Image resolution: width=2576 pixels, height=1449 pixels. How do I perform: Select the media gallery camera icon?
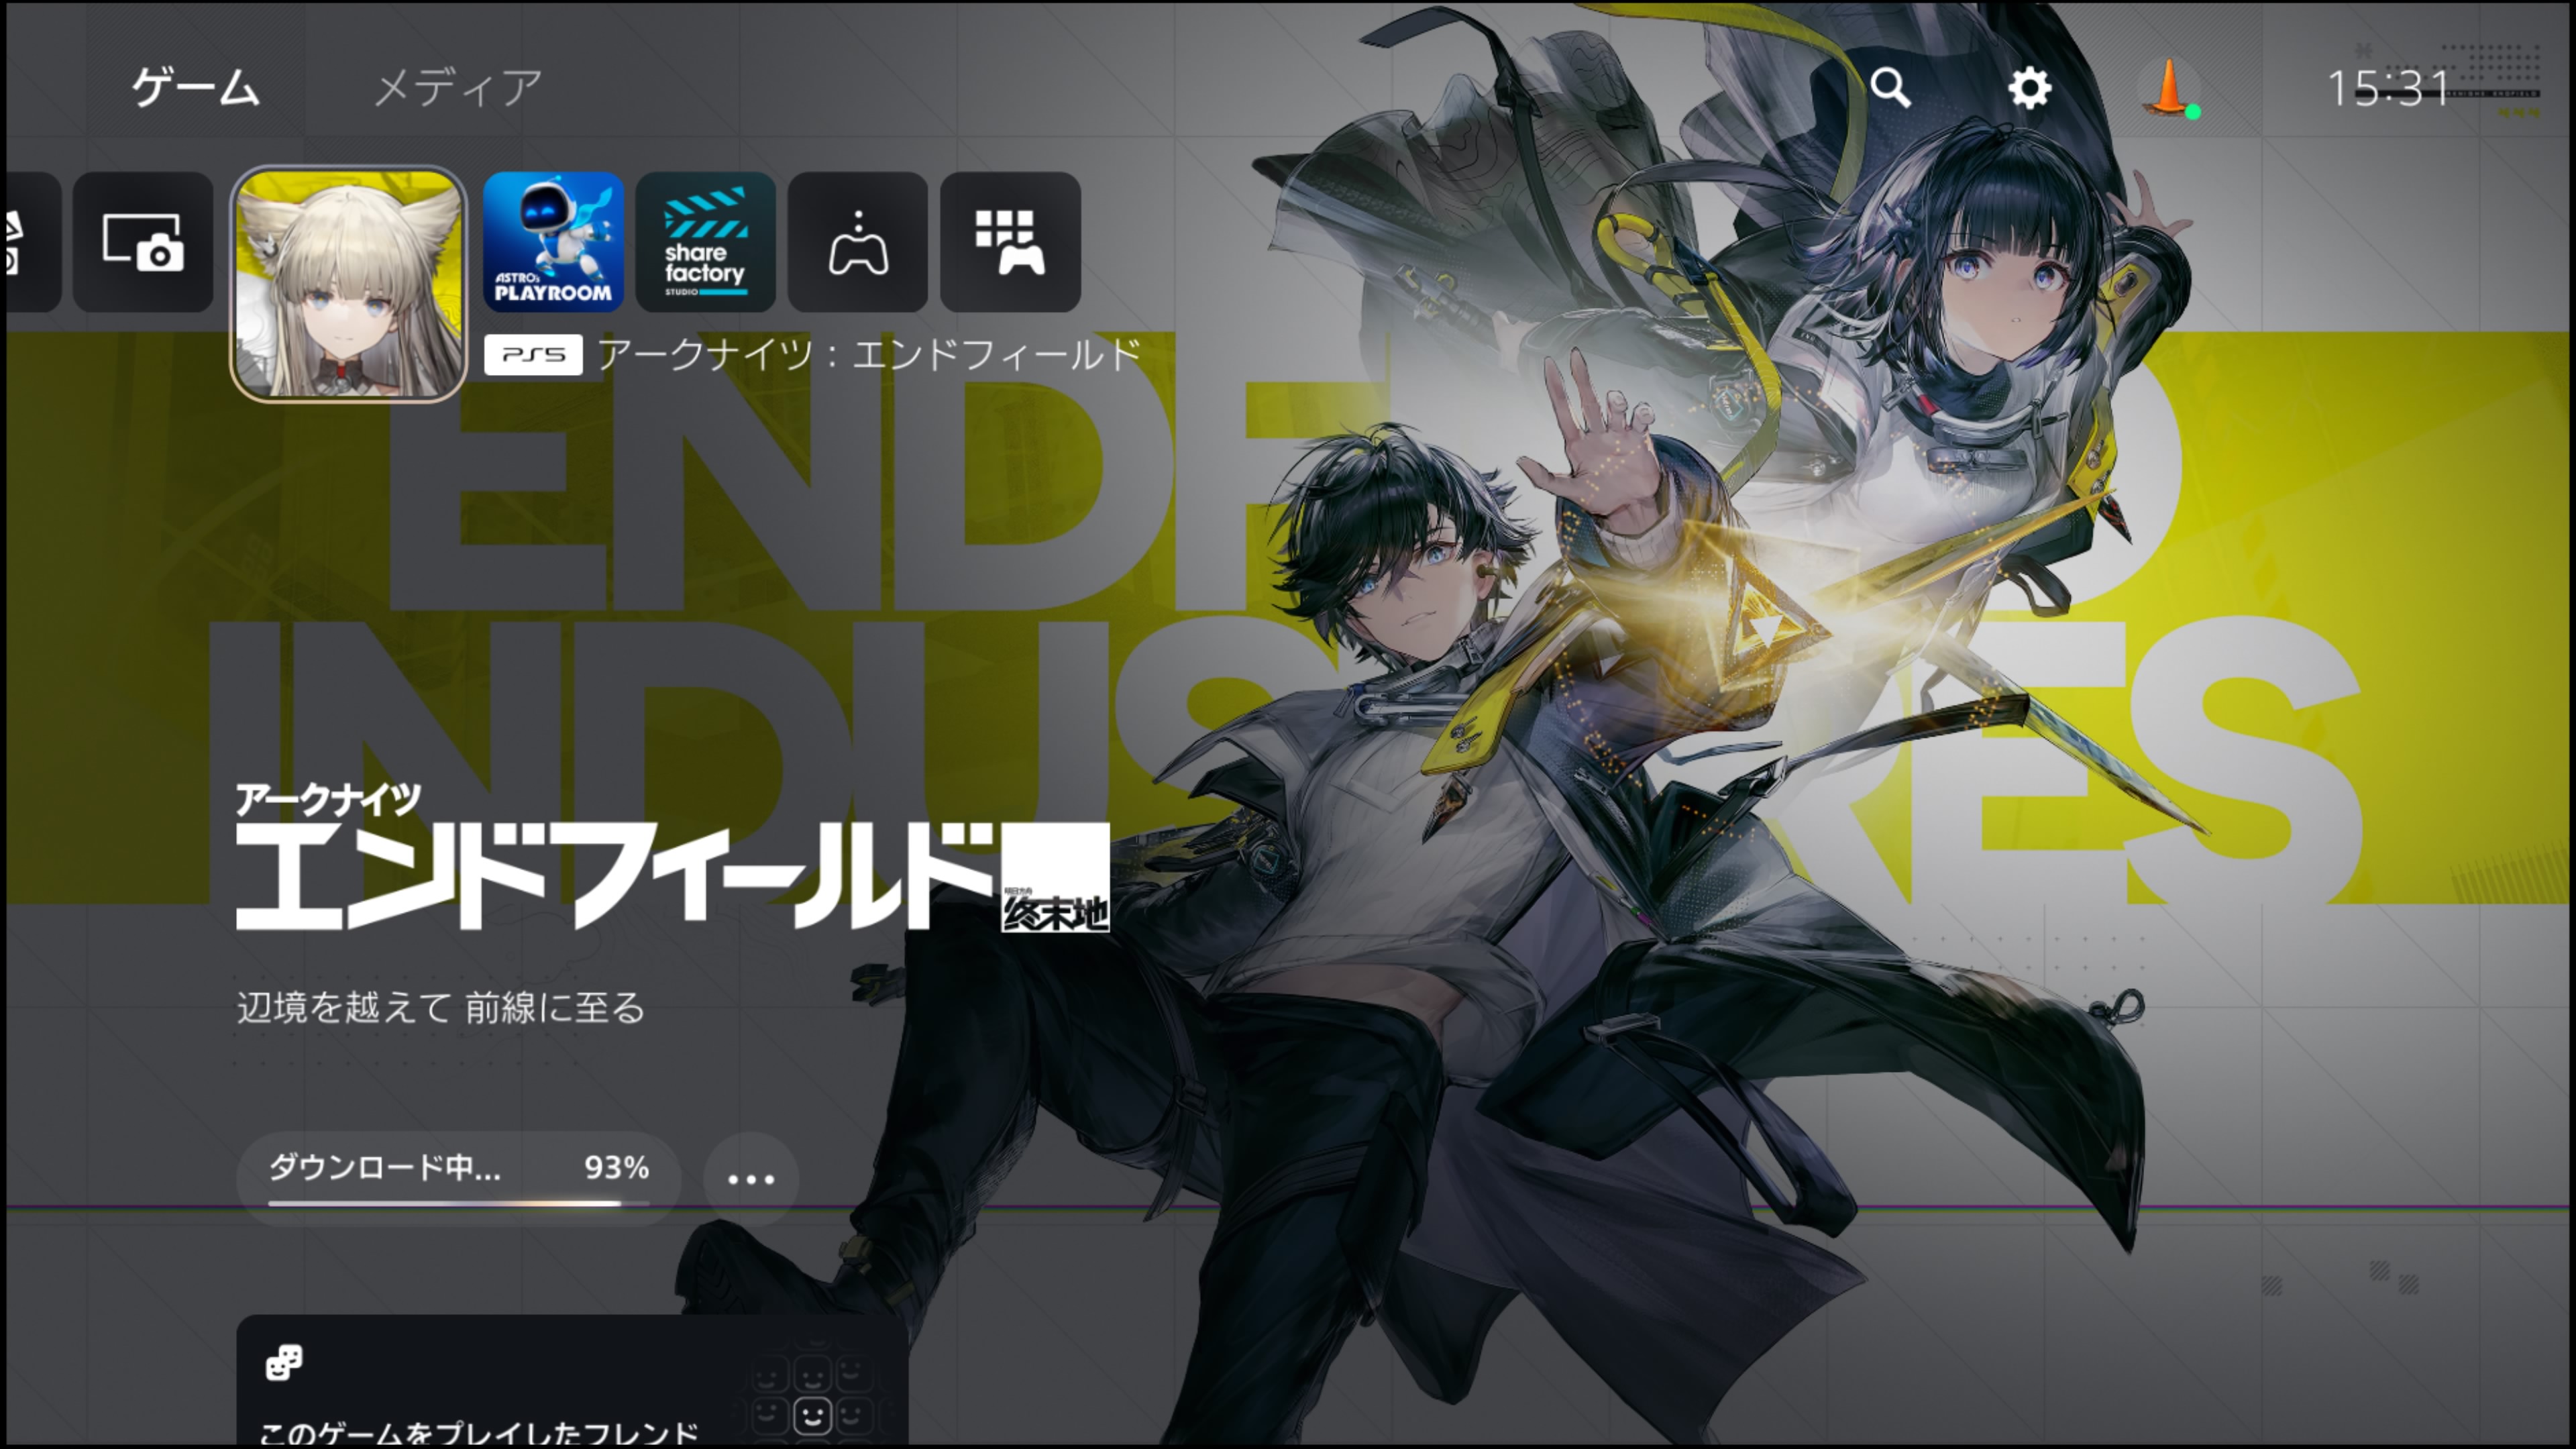[x=143, y=242]
